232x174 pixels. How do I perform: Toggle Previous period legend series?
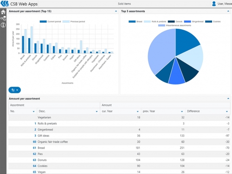(74, 21)
